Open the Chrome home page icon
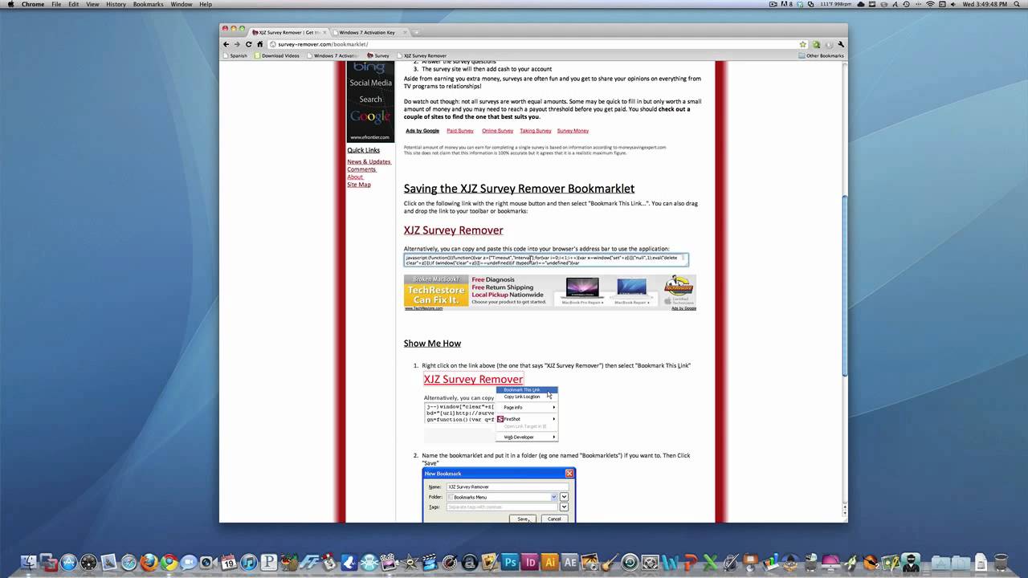 pos(259,44)
